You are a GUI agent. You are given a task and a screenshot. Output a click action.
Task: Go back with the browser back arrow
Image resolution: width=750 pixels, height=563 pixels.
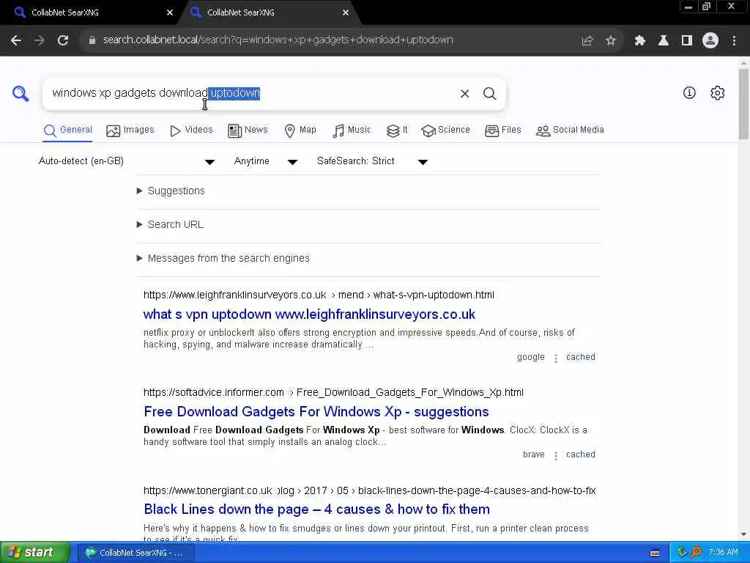[x=16, y=40]
